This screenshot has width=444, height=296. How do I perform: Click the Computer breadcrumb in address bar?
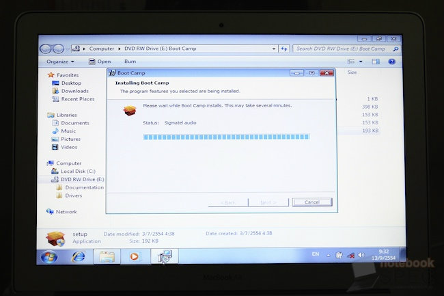tap(101, 49)
